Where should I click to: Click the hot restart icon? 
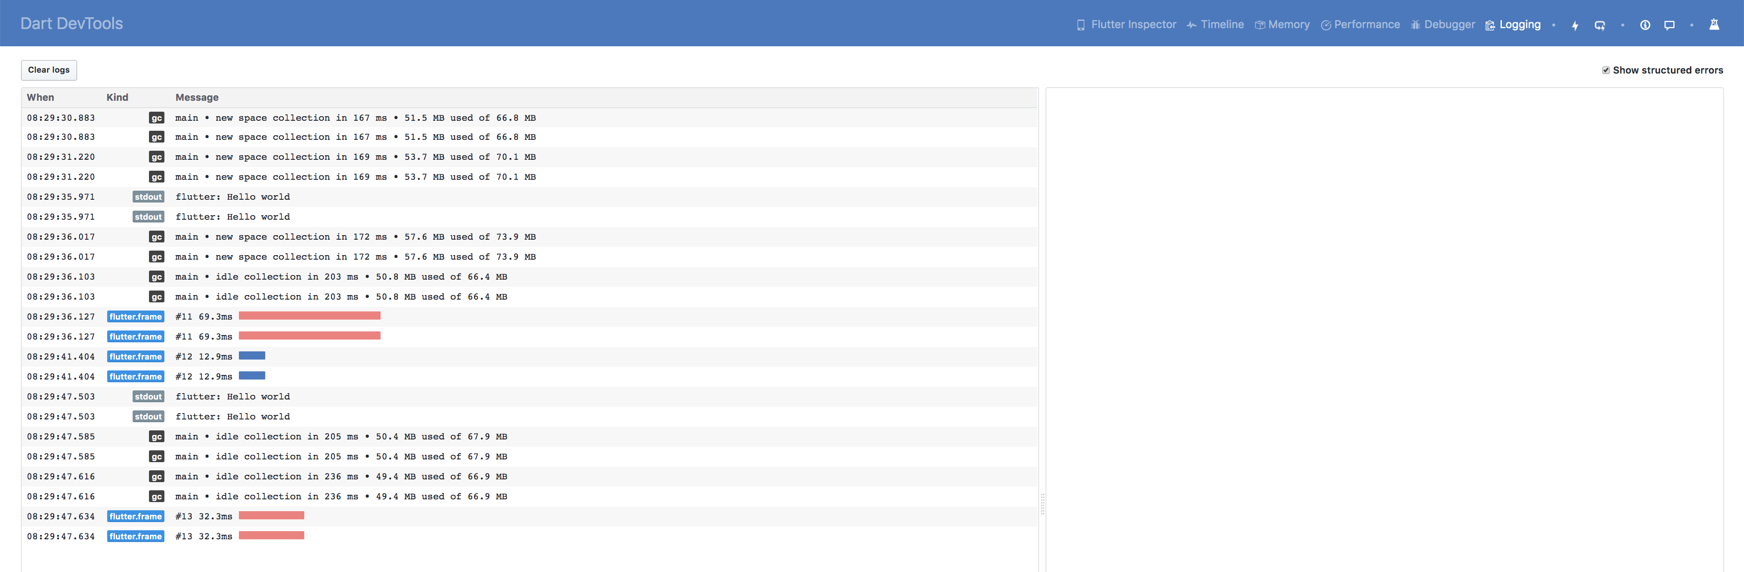[1600, 25]
